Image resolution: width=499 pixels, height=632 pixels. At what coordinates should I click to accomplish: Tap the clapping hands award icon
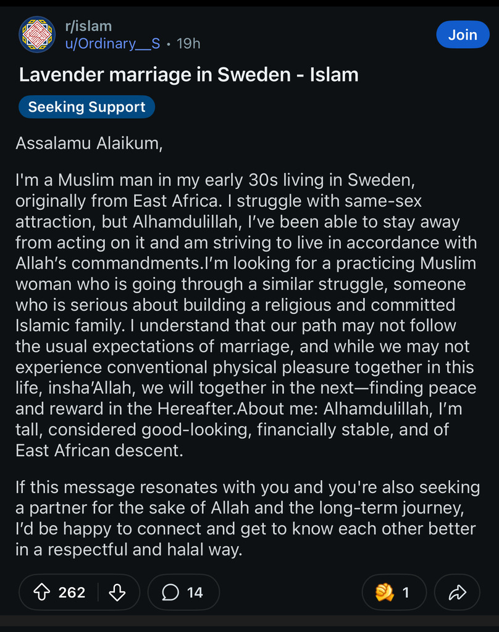coord(385,592)
